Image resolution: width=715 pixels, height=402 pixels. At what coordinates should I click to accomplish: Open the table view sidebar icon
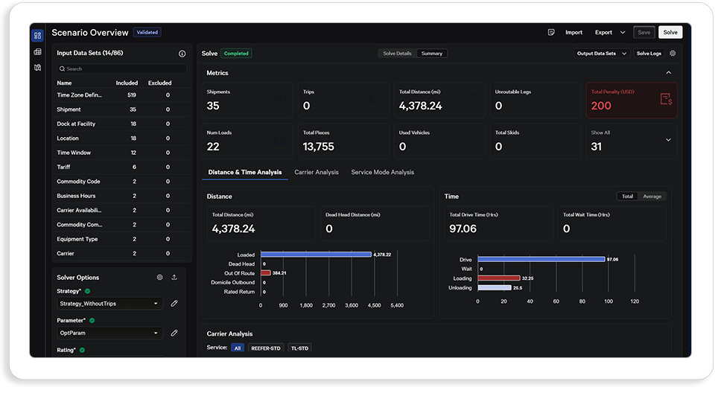(x=37, y=52)
